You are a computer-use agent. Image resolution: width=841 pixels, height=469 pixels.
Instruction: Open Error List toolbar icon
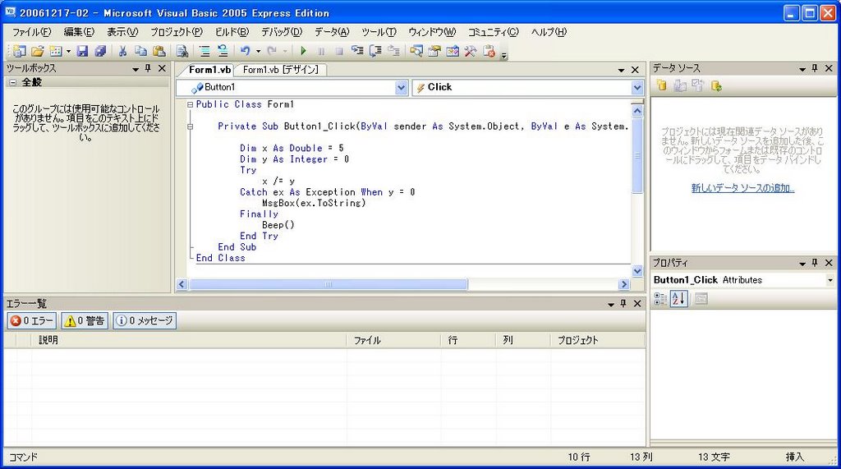coord(489,51)
